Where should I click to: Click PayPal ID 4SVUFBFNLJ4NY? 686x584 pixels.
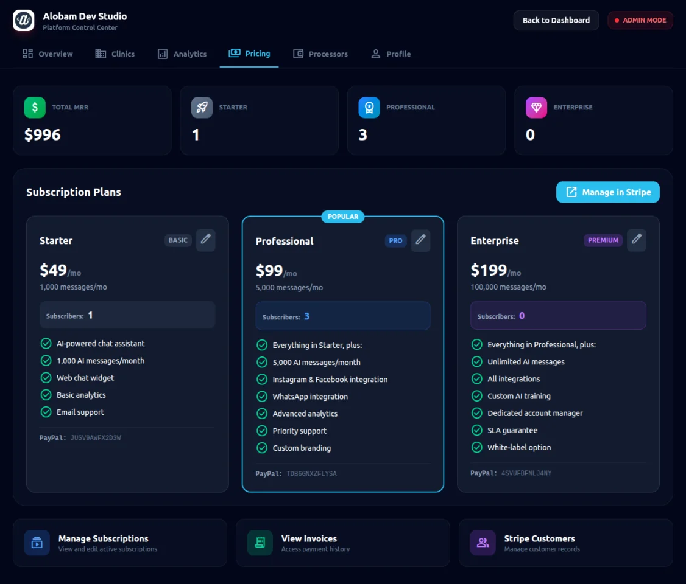[526, 473]
